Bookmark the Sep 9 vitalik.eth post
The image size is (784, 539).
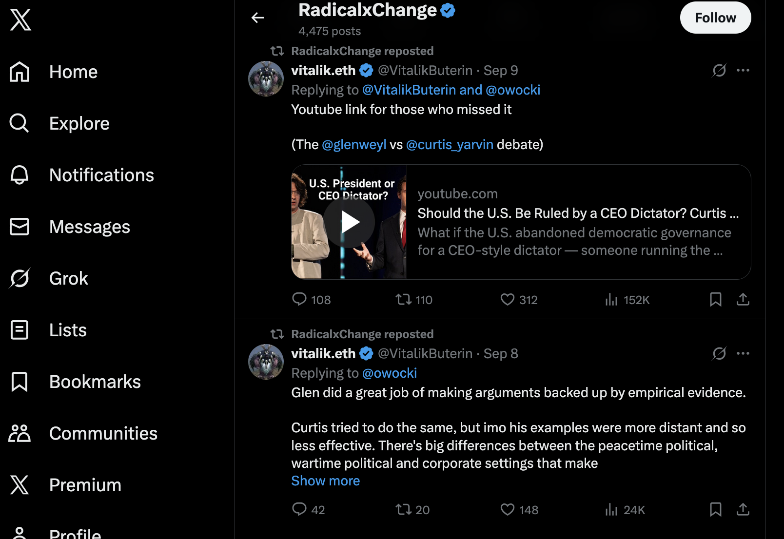point(715,299)
